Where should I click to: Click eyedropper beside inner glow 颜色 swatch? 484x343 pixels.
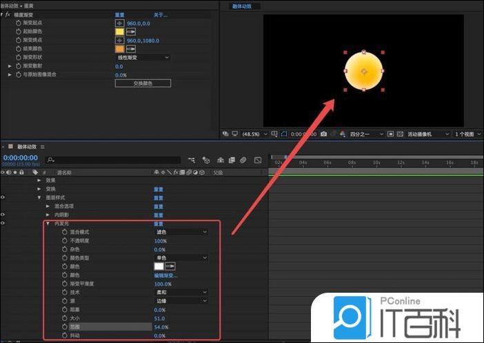[x=170, y=267]
